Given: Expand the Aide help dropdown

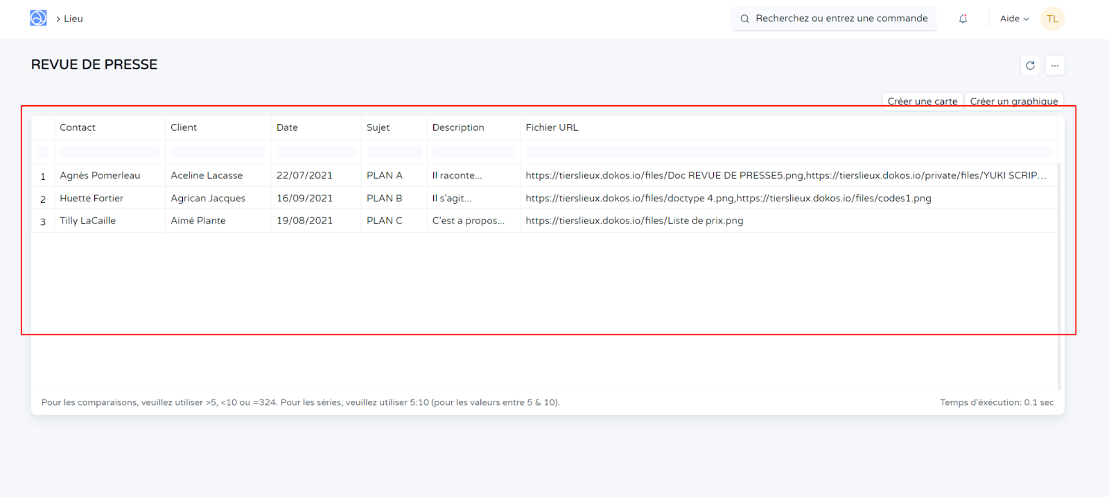Looking at the screenshot, I should click(1014, 19).
